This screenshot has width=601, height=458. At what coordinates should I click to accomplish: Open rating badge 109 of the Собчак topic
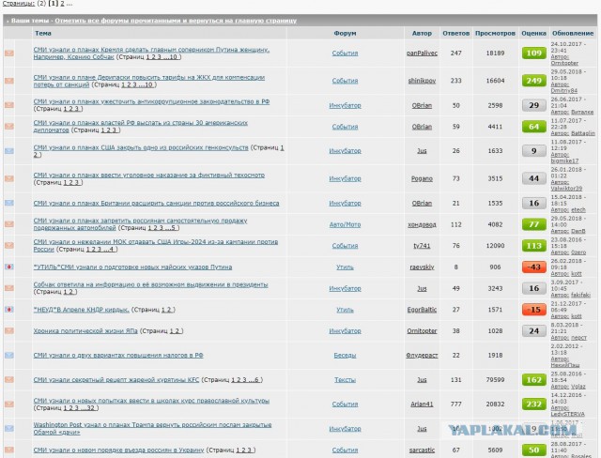tap(534, 53)
